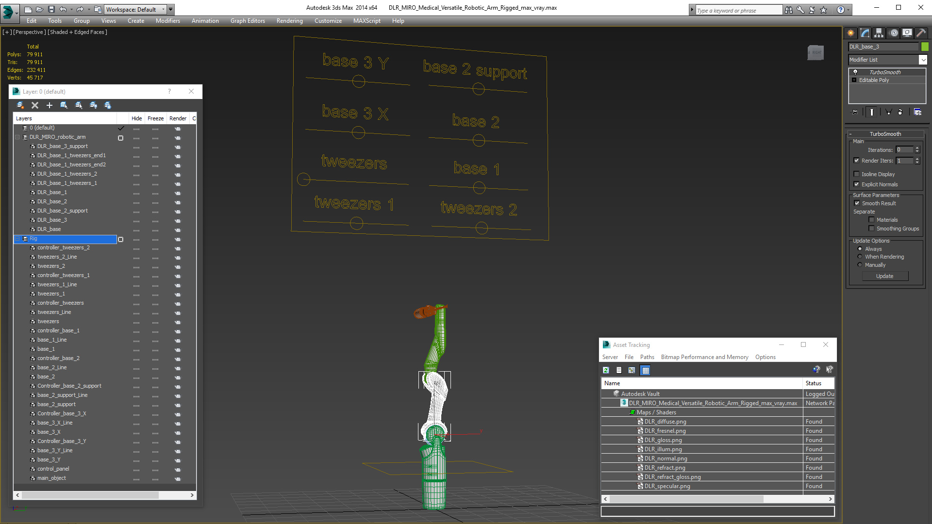Image resolution: width=932 pixels, height=524 pixels.
Task: Click the tree view icon in Asset Tracking
Action: coord(632,370)
